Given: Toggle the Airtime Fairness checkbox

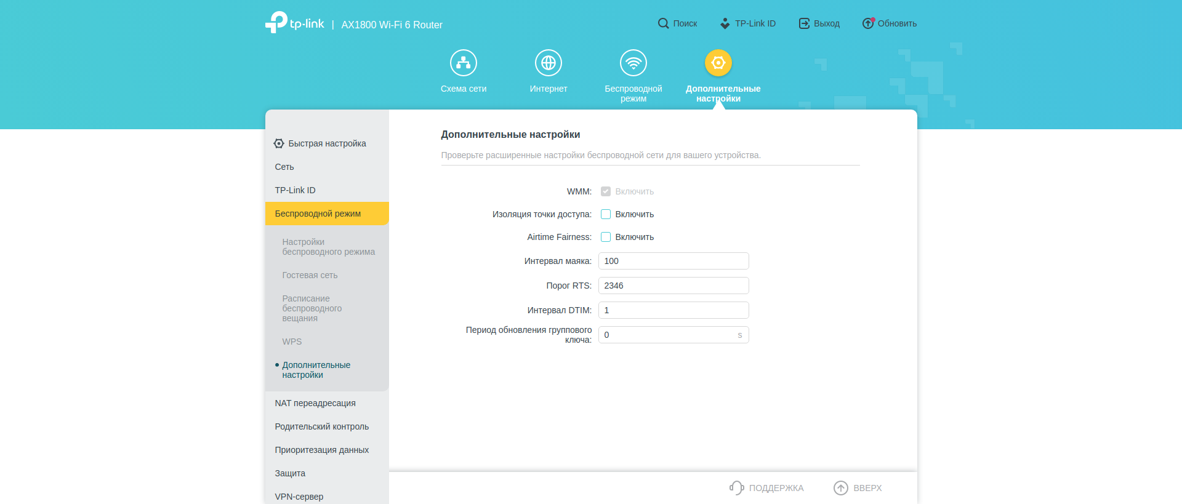Looking at the screenshot, I should pos(606,237).
